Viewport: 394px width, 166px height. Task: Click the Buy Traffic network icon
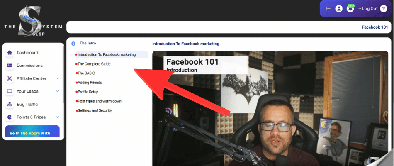(10, 104)
